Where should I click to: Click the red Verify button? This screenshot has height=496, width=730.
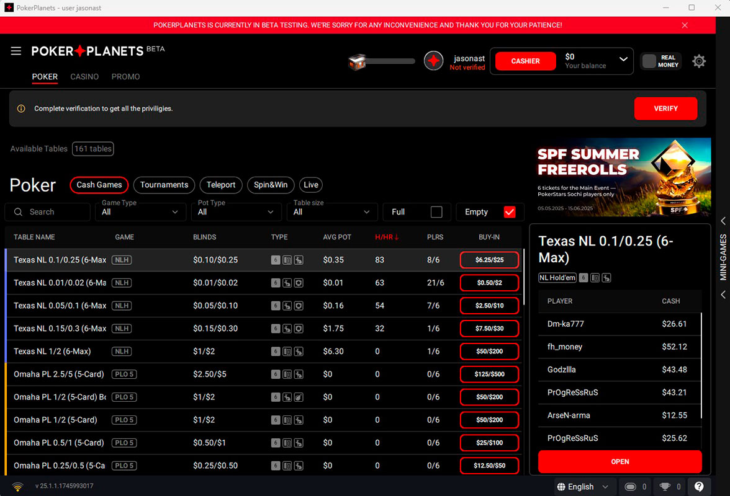[665, 108]
